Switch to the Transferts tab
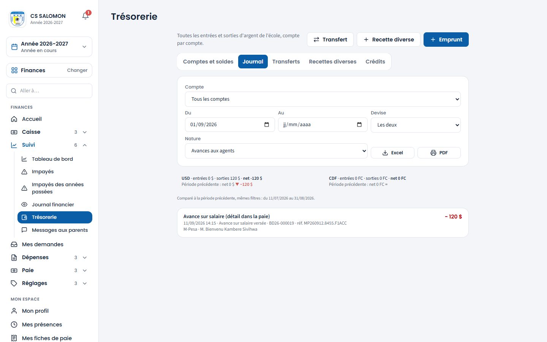Screen dimensions: 547x342 click(286, 62)
